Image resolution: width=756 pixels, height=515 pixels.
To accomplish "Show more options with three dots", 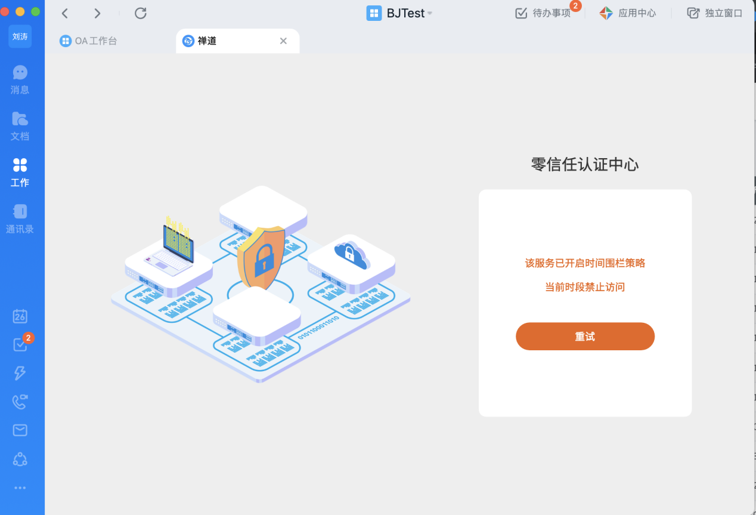I will [x=20, y=488].
